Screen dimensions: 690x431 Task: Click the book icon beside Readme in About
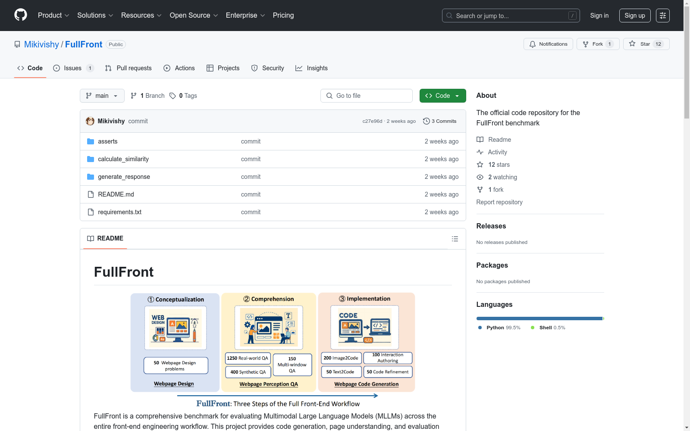[480, 140]
